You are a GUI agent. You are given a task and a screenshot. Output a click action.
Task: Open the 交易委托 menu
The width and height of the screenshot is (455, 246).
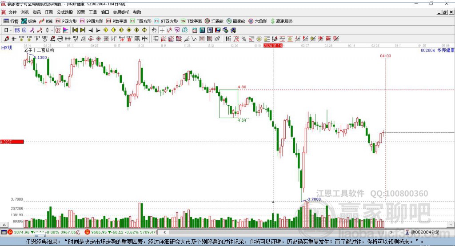click(121, 12)
